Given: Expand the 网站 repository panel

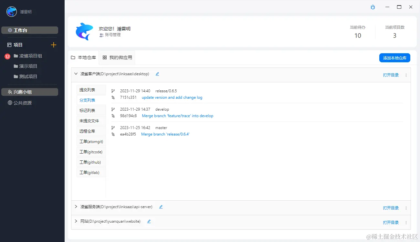Looking at the screenshot, I should click(76, 221).
